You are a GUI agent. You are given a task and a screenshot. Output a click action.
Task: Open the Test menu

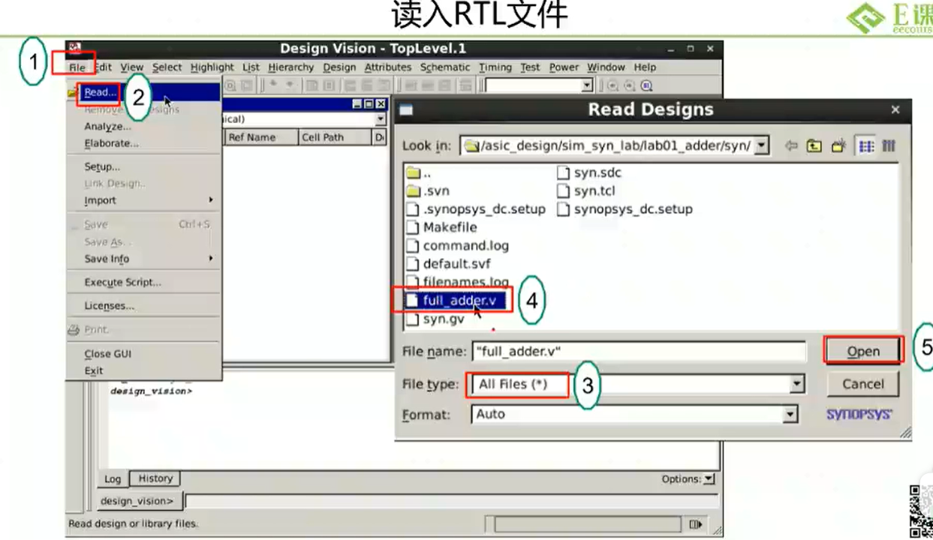pyautogui.click(x=530, y=67)
